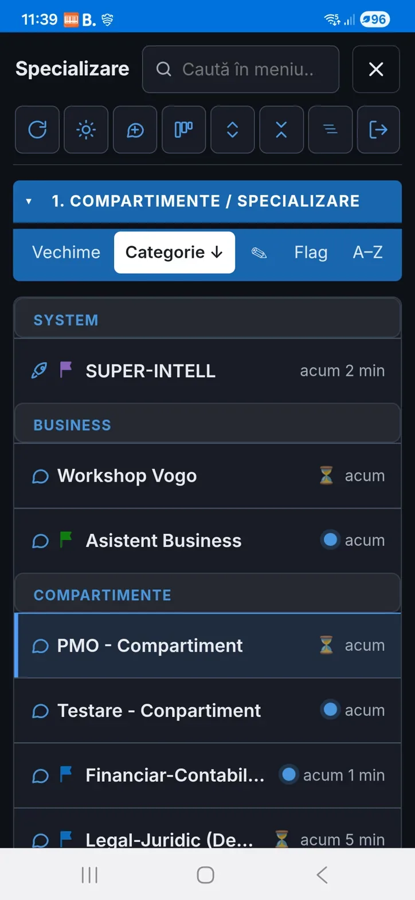Click the logout exit arrow icon
The image size is (415, 900).
tap(378, 130)
